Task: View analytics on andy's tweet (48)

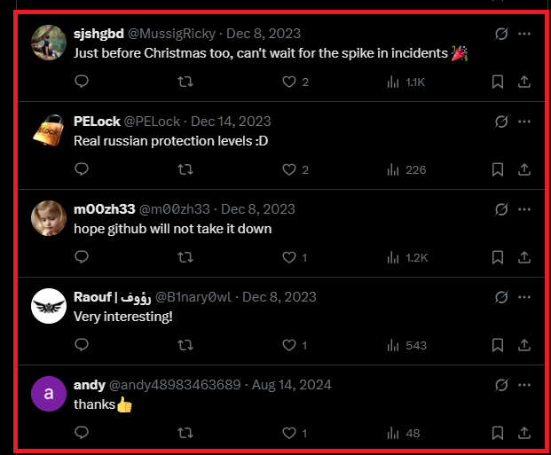Action: [x=404, y=433]
